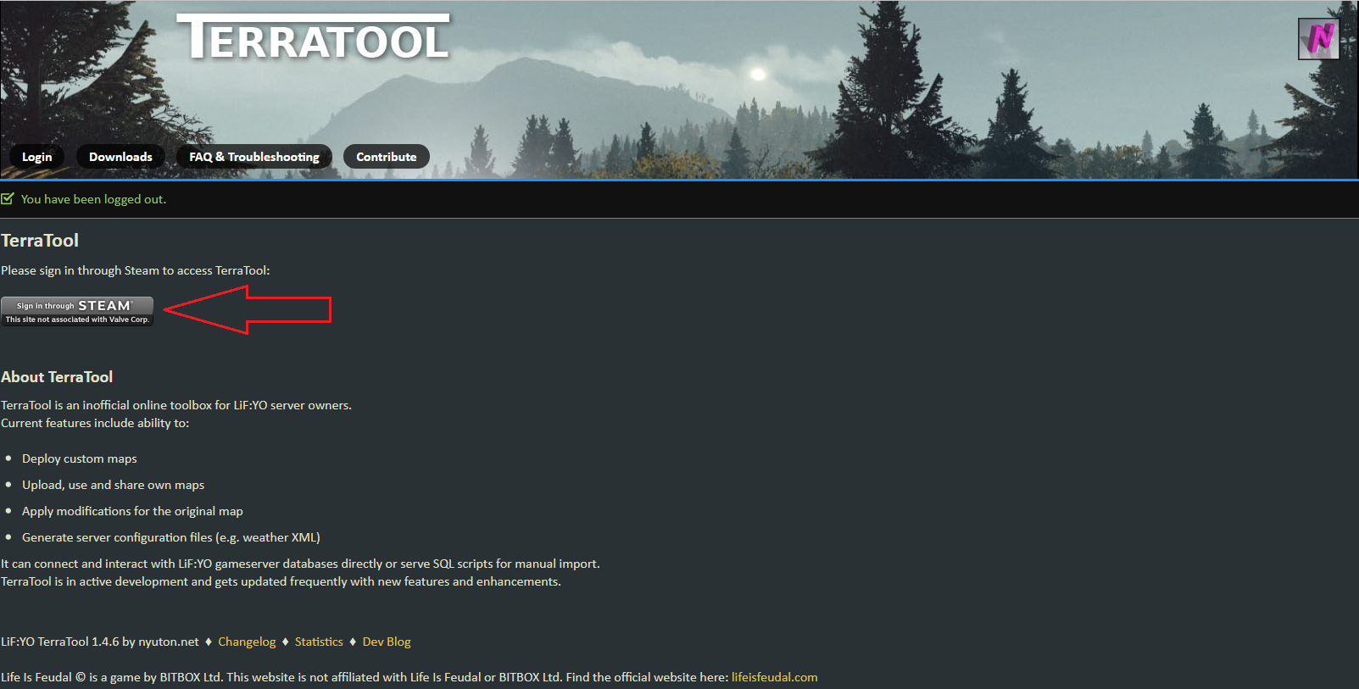This screenshot has height=689, width=1359.
Task: Click the TerraTool heading
Action: point(40,241)
